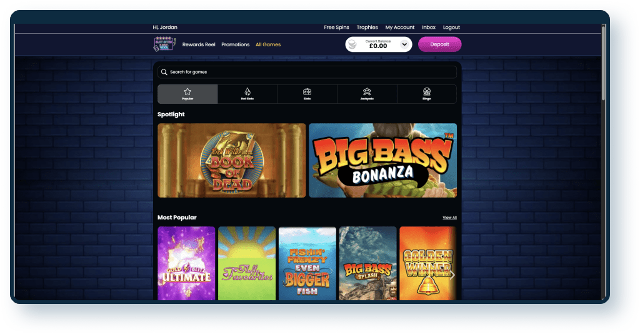Click the next arrow on Most Popular carousel
This screenshot has height=334, width=640.
452,275
